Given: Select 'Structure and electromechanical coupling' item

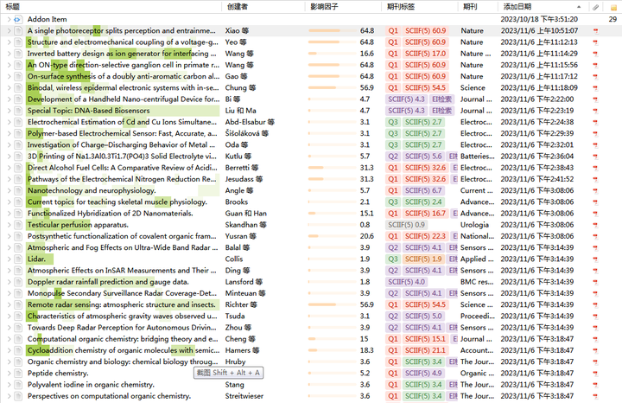Looking at the screenshot, I should (123, 42).
